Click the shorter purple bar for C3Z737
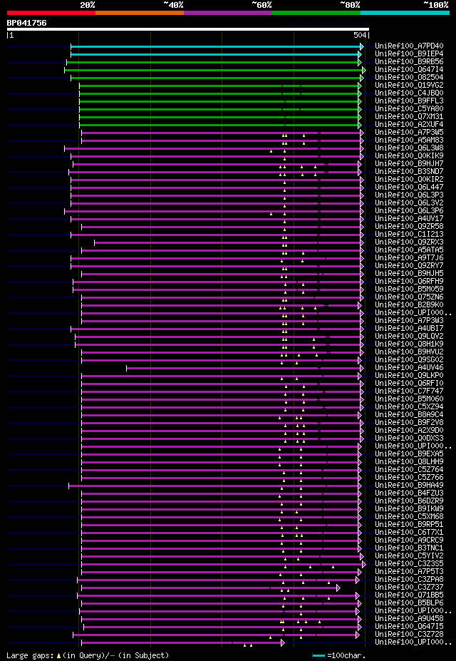Image resolution: width=456 pixels, height=661 pixels. coord(210,588)
